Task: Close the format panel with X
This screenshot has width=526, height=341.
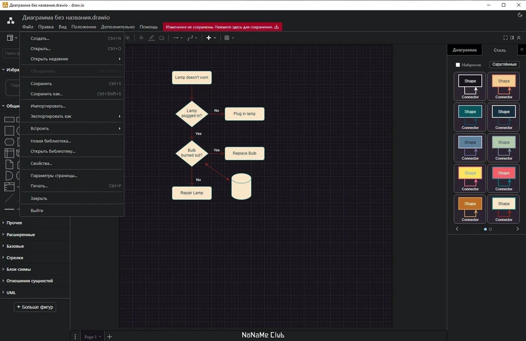Action: point(522,50)
